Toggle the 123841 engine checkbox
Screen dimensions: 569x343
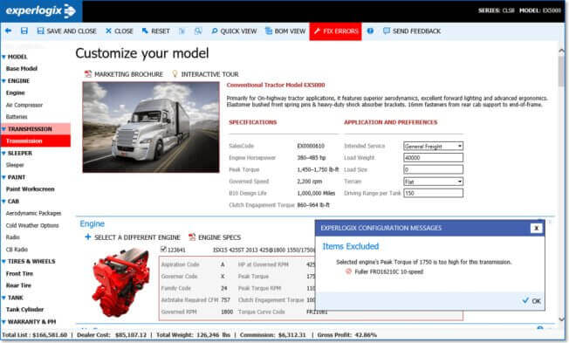(163, 250)
